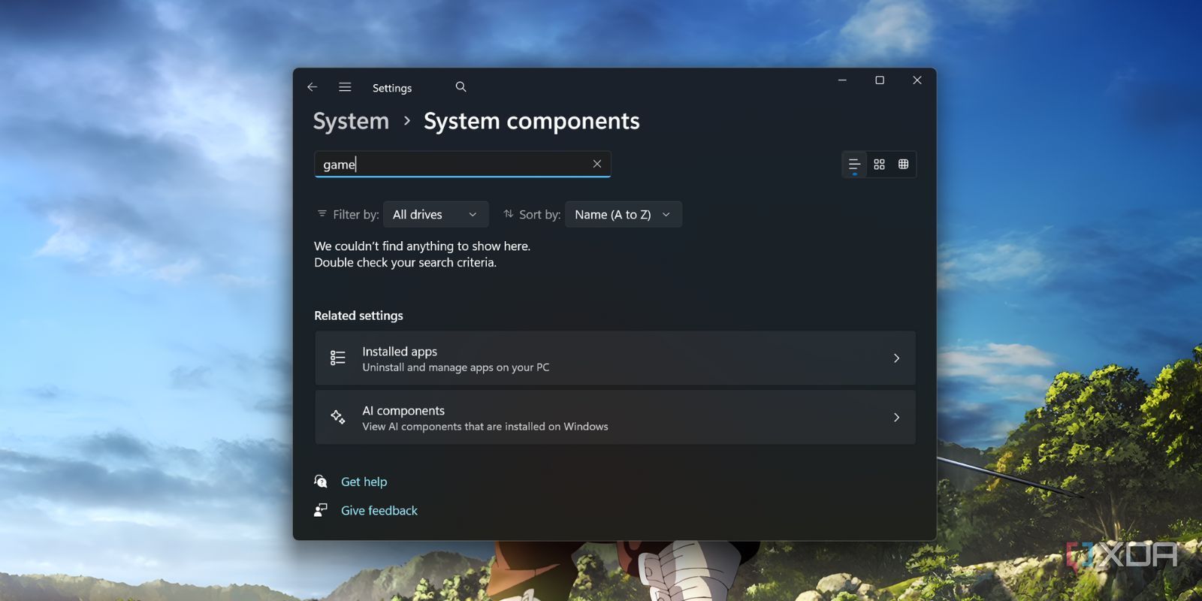
Task: Click "We couldn't find anything to show here."
Action: [x=422, y=246]
